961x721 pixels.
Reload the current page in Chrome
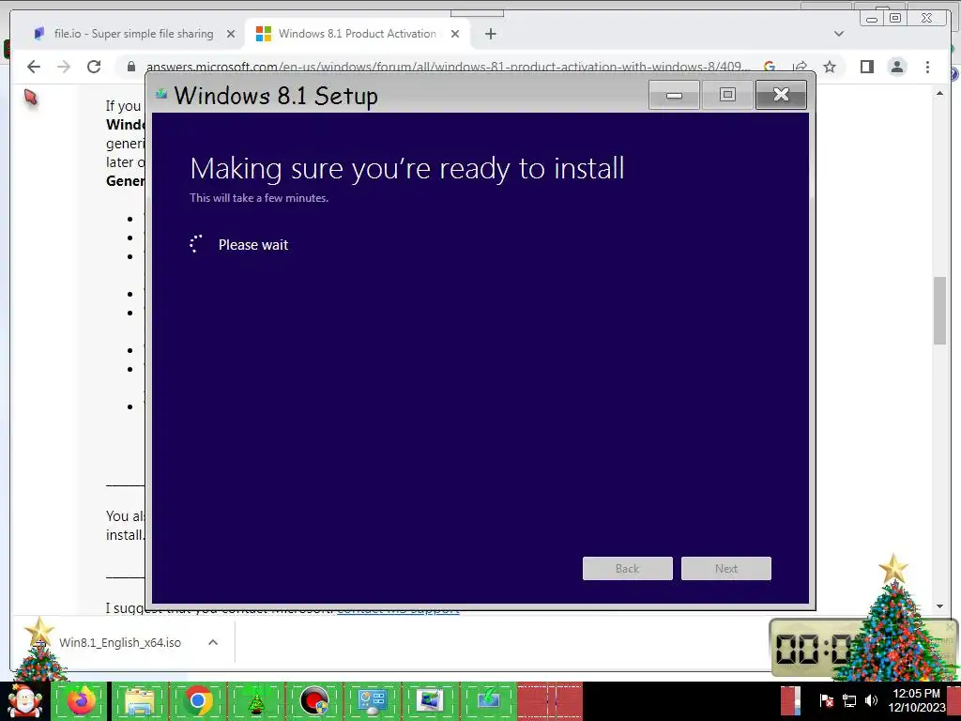94,67
